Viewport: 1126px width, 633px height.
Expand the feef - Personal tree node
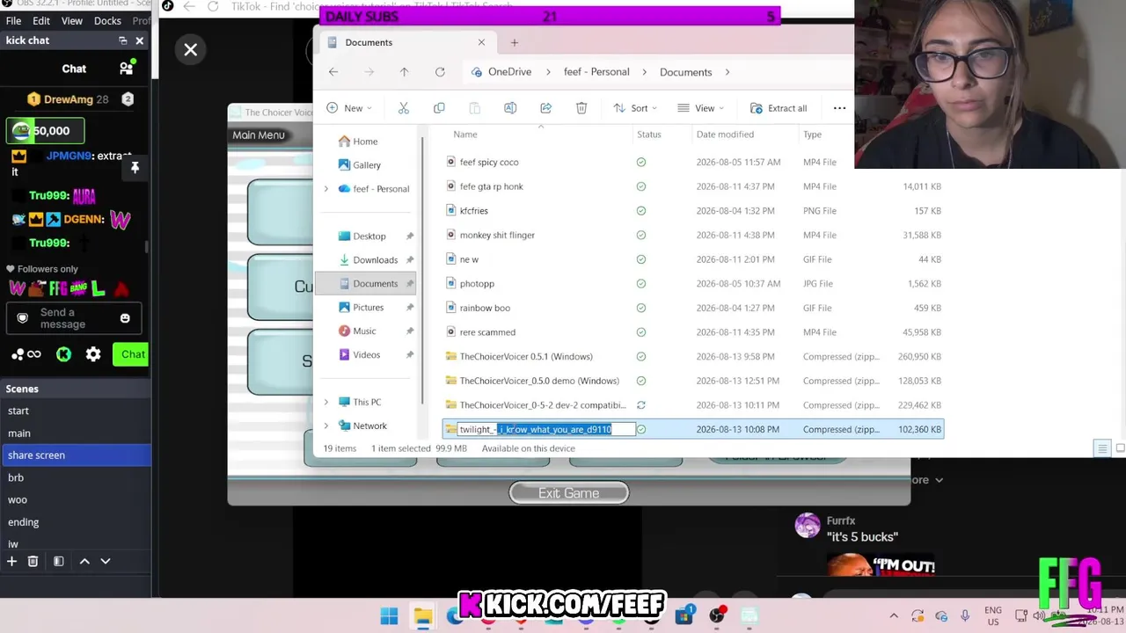(x=326, y=189)
